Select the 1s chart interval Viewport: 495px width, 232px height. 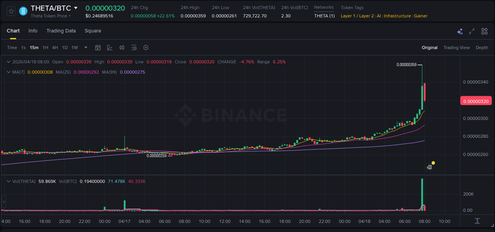click(23, 48)
